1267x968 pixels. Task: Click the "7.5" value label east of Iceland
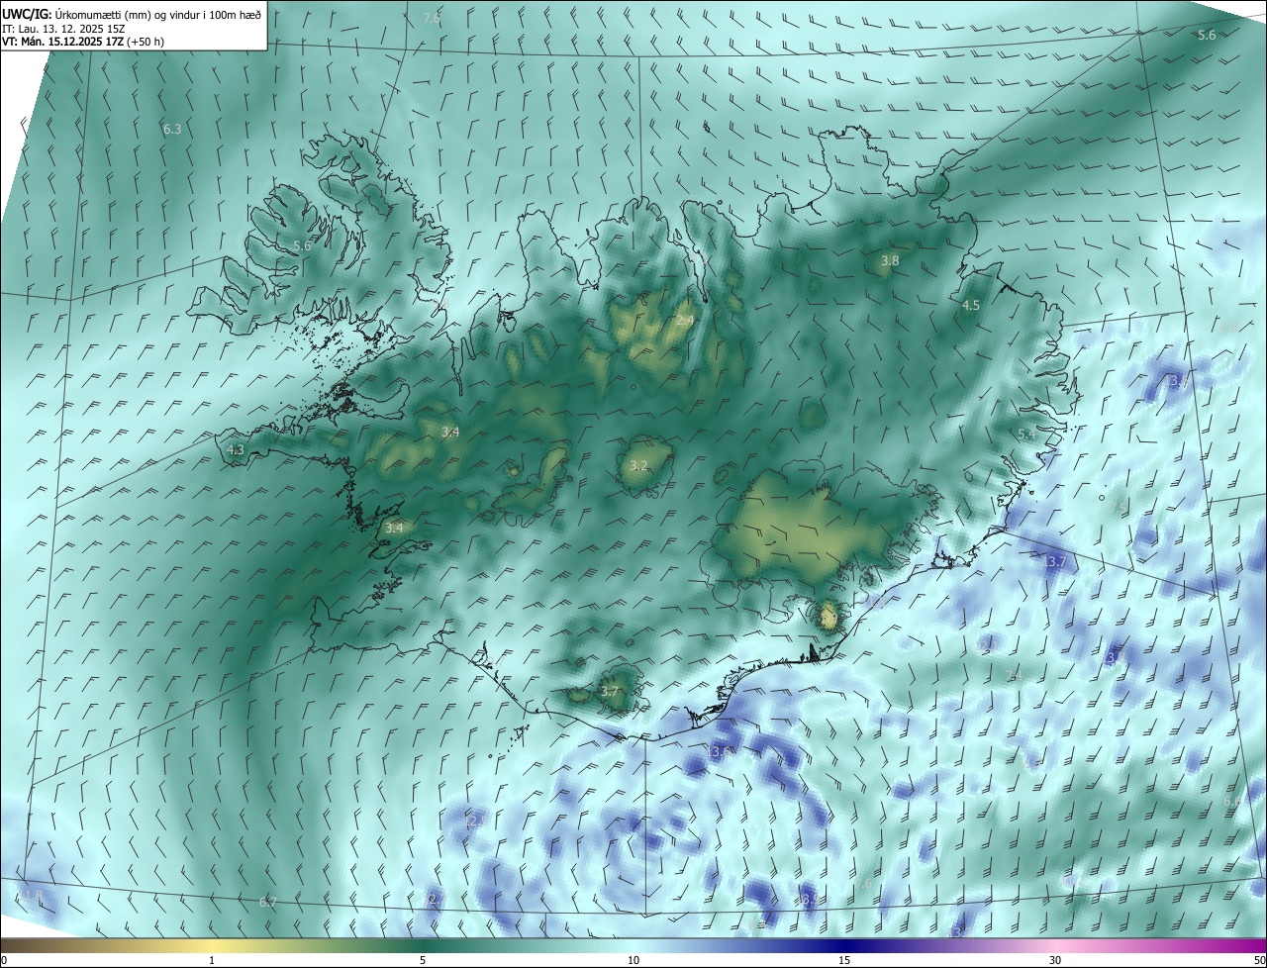click(x=1119, y=506)
